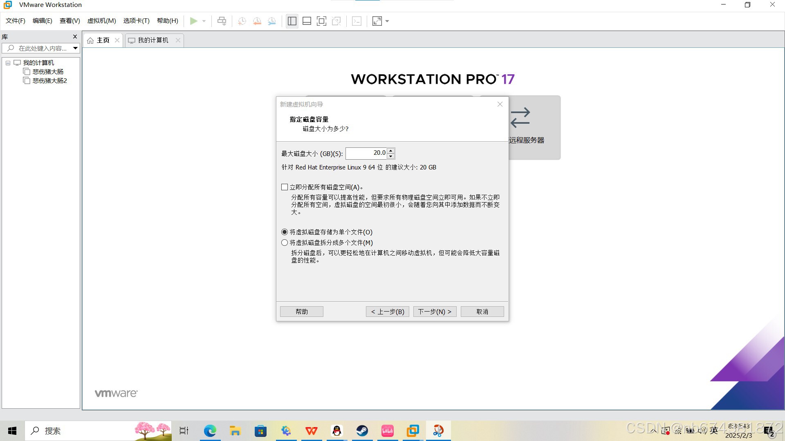This screenshot has width=785, height=441.
Task: Open the power options dropdown arrow
Action: [x=204, y=21]
